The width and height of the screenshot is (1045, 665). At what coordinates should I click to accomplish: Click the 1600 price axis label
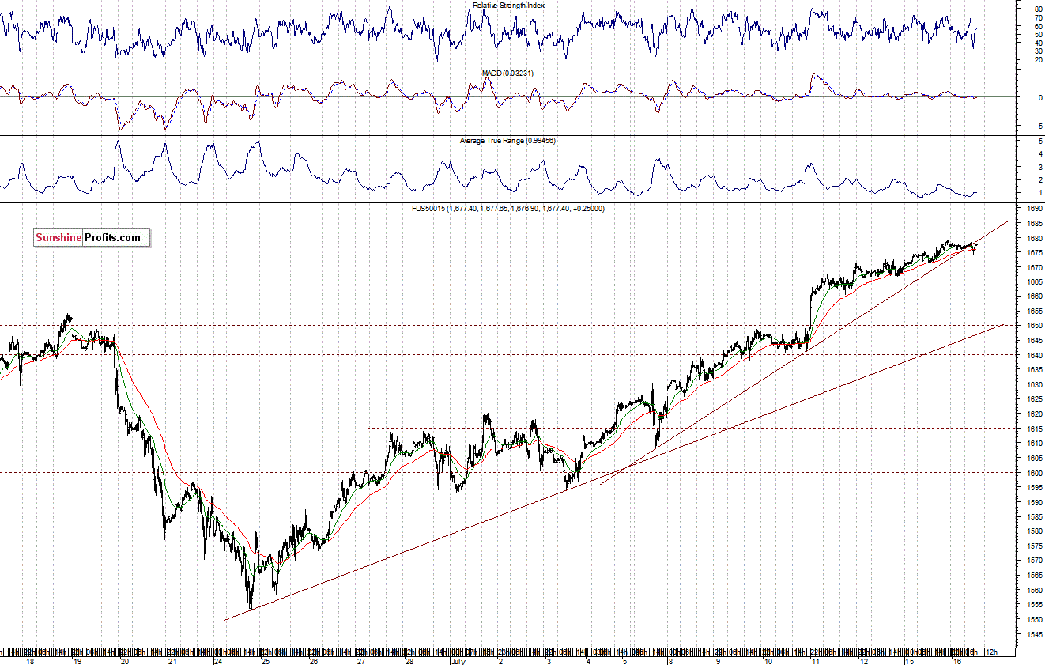pyautogui.click(x=1034, y=473)
